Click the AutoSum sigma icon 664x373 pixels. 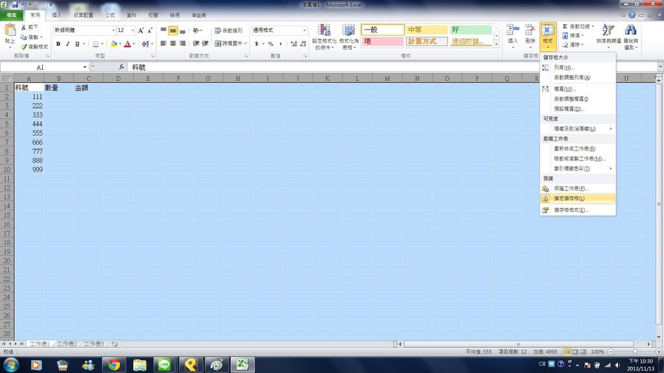tap(565, 26)
